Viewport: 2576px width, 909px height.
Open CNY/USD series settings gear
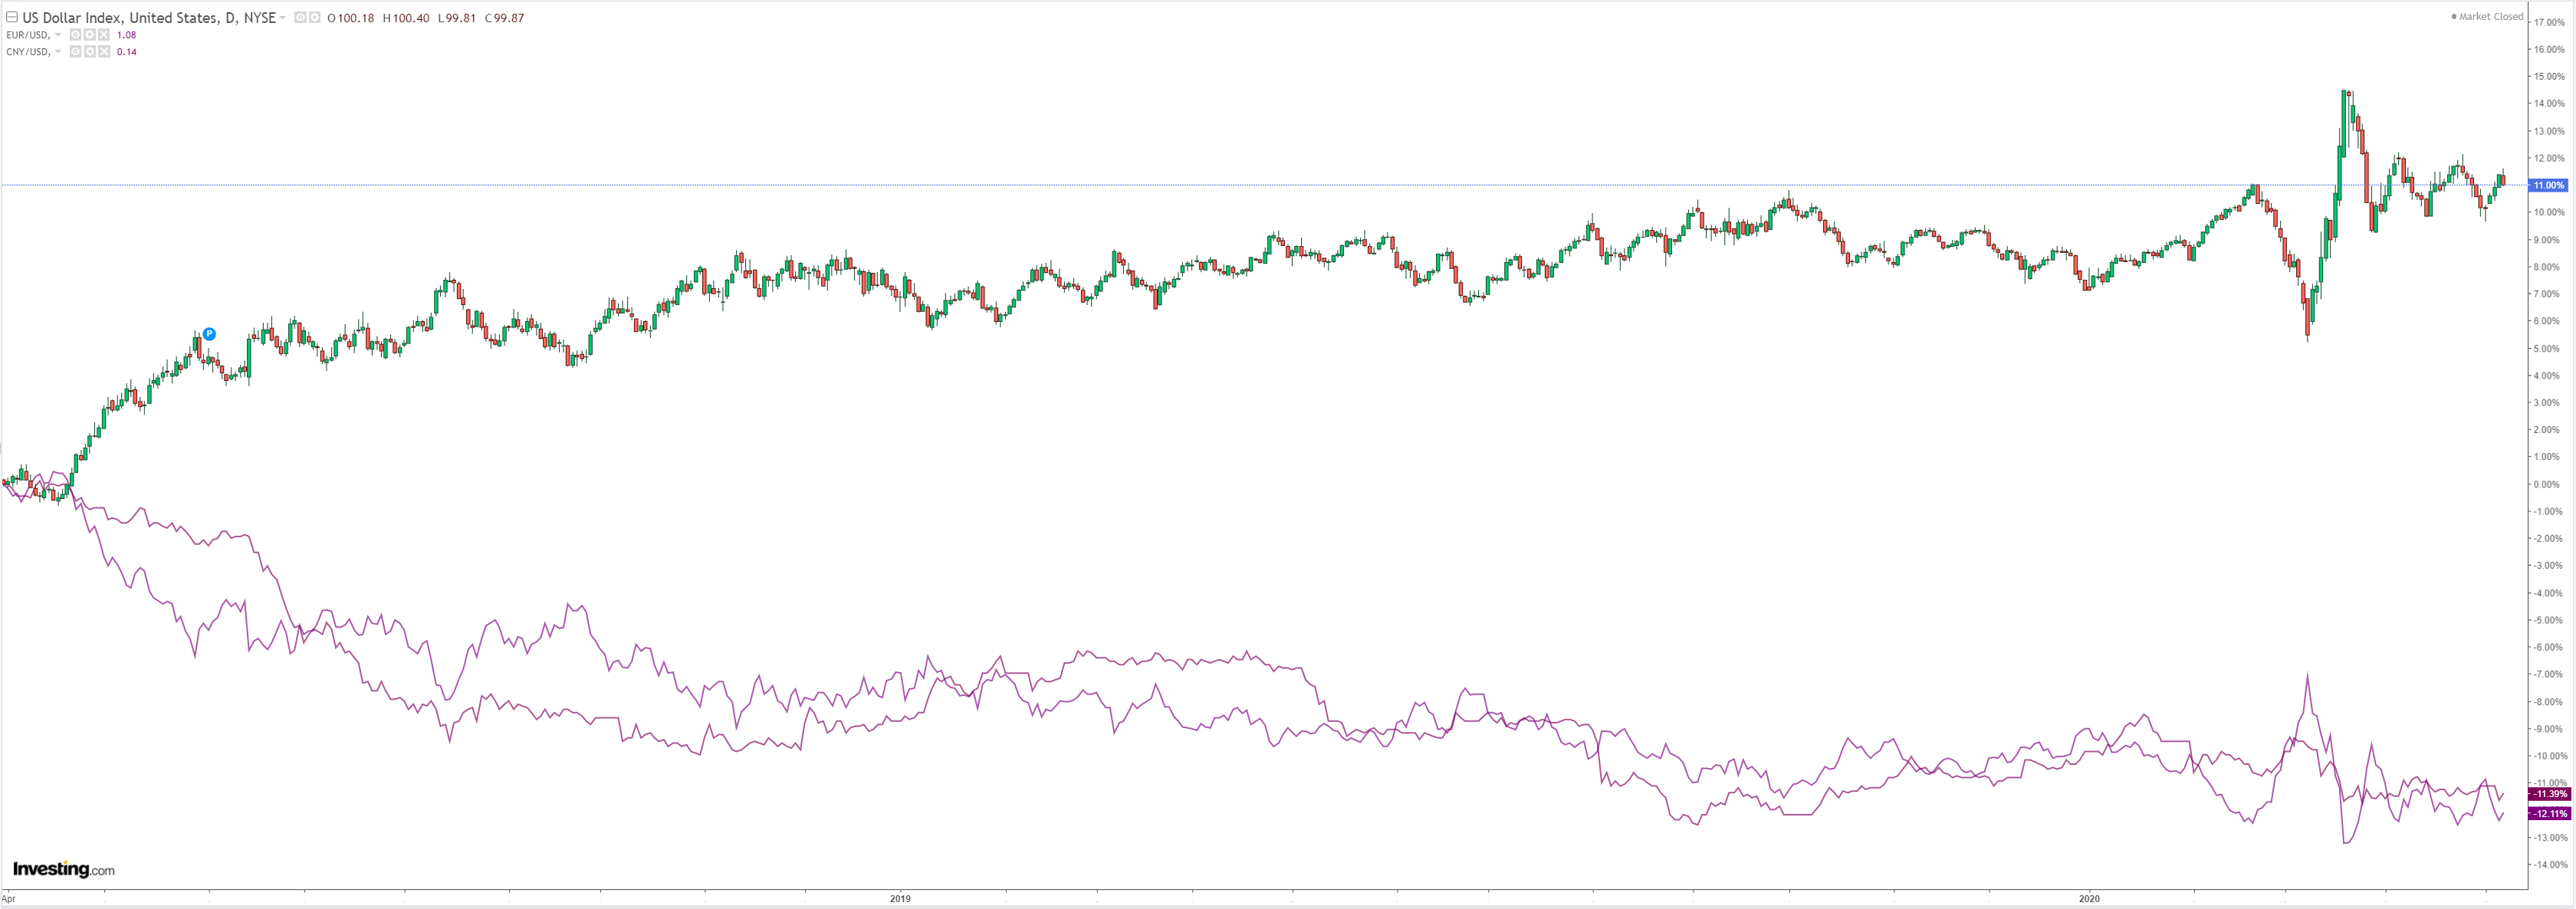pos(89,51)
